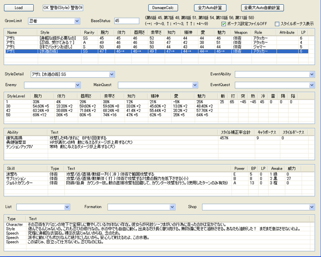Toggle the ボーナス設定ファイルOFF checkbox
The width and height of the screenshot is (321, 257).
pos(223,24)
